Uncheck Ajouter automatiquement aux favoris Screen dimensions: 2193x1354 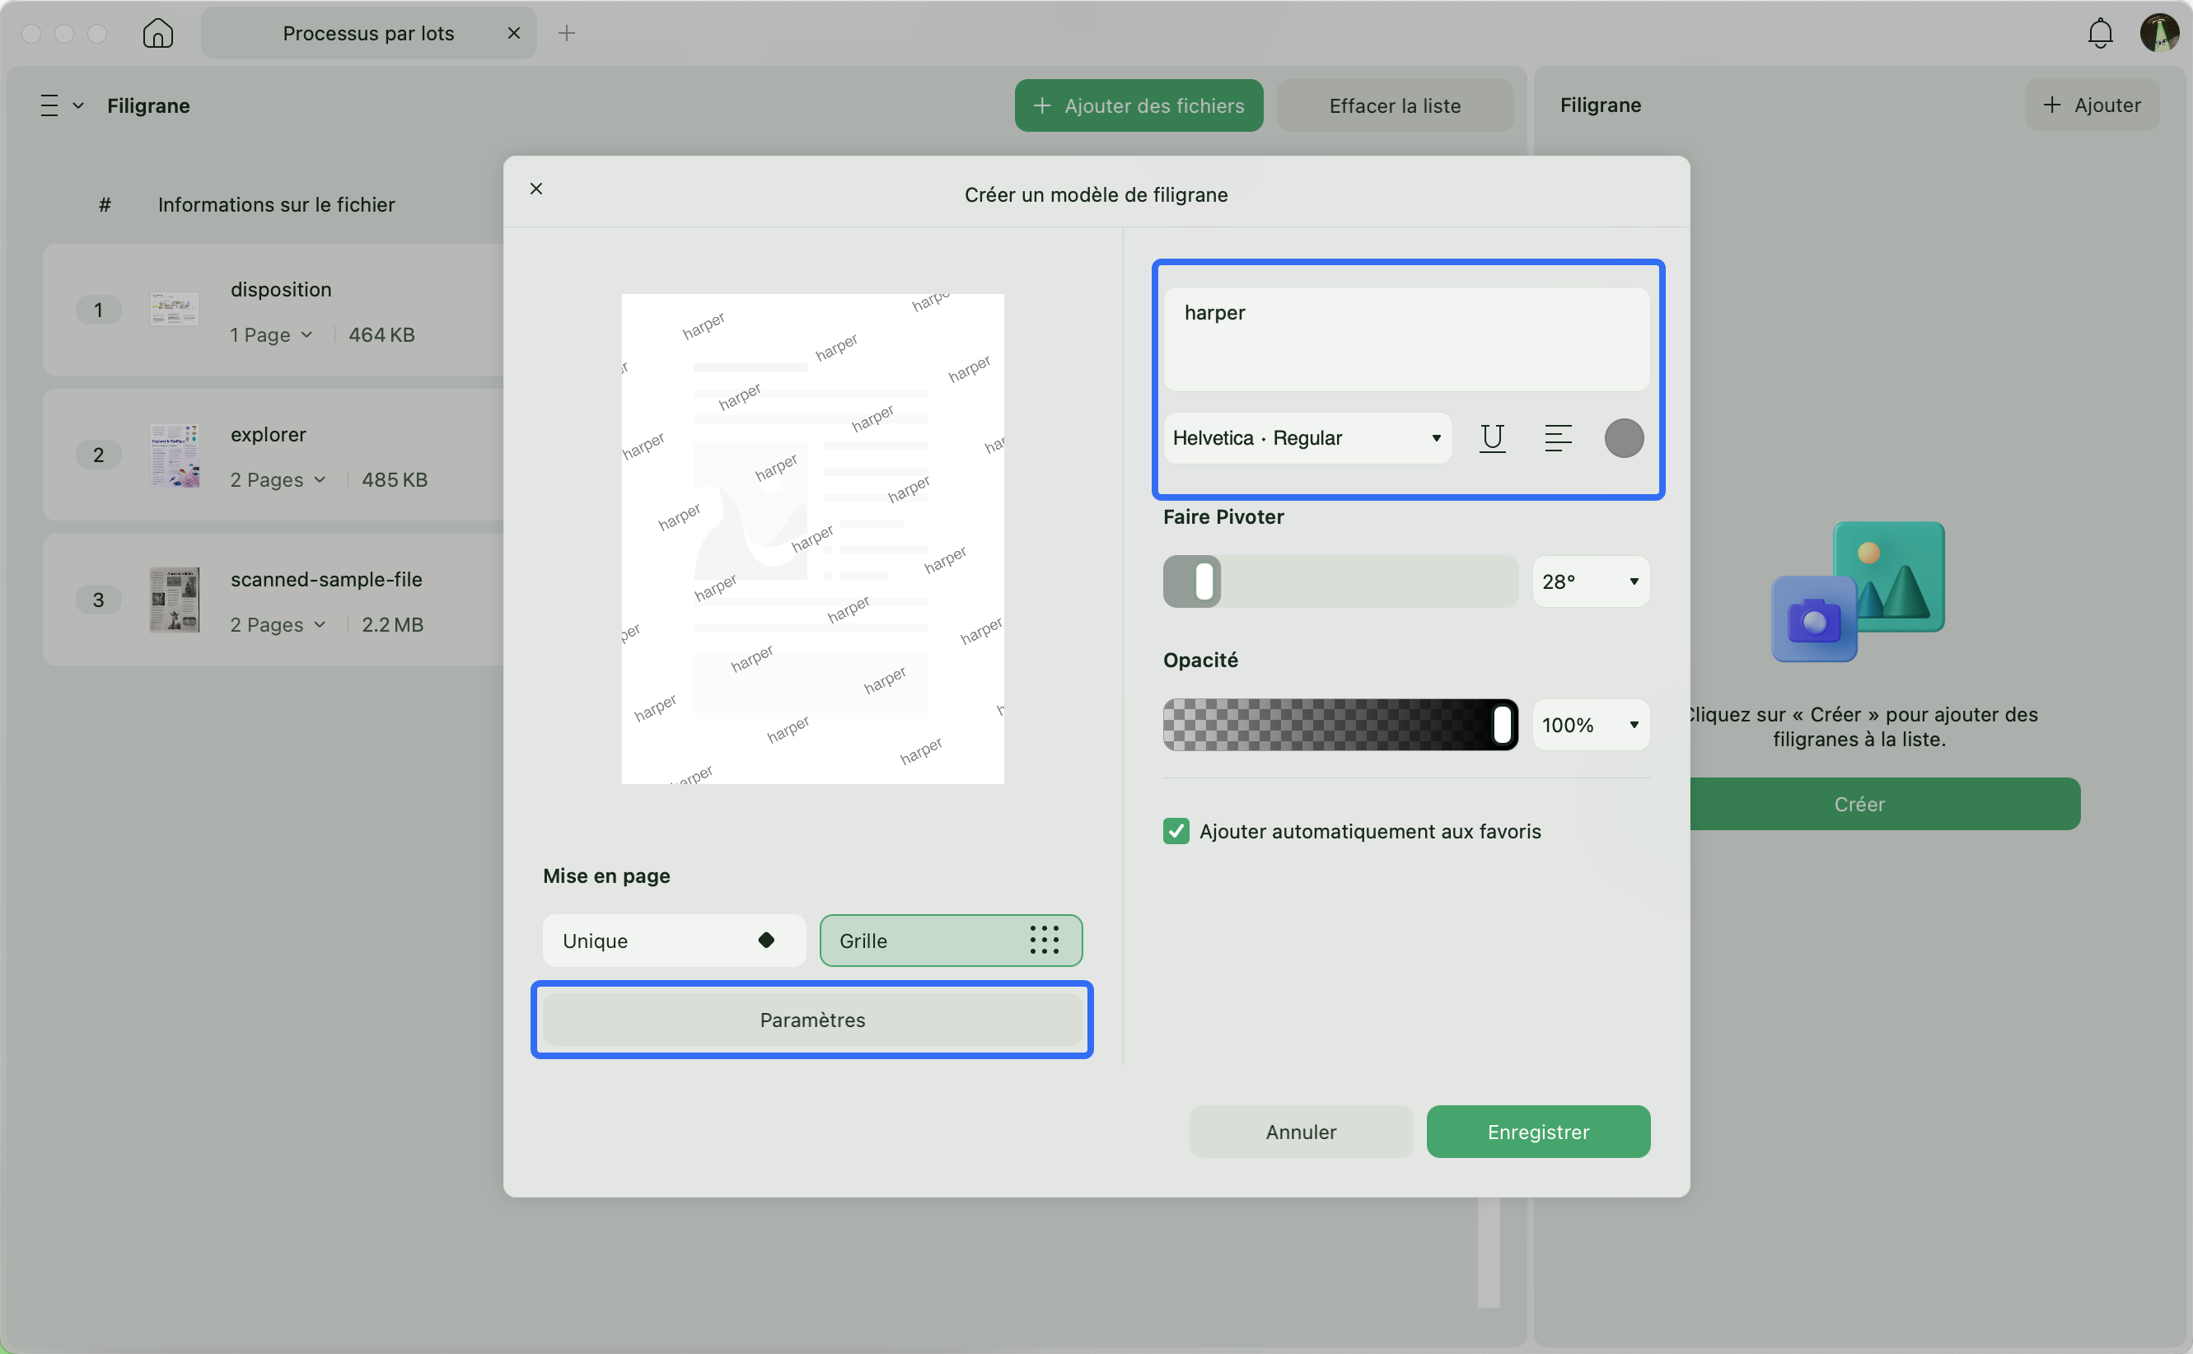point(1176,831)
